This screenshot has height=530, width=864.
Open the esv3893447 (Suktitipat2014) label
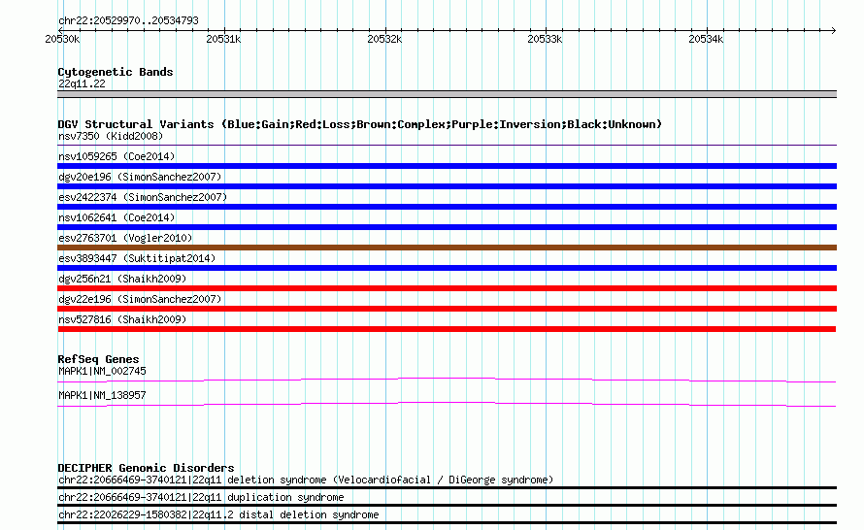137,258
